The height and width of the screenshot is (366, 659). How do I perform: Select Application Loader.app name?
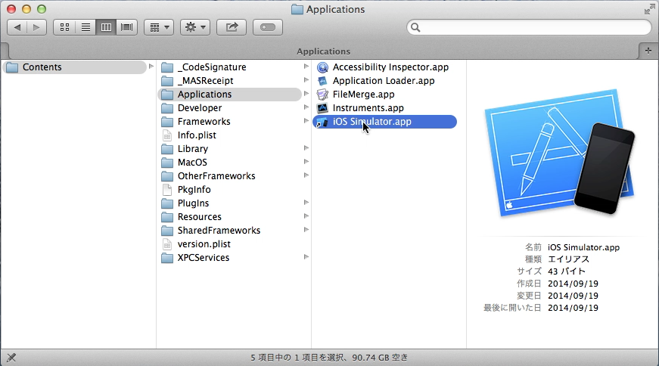point(384,81)
